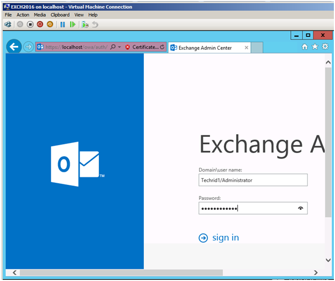Click the Turn Off VM toolbar icon
335x281 pixels.
[30, 24]
